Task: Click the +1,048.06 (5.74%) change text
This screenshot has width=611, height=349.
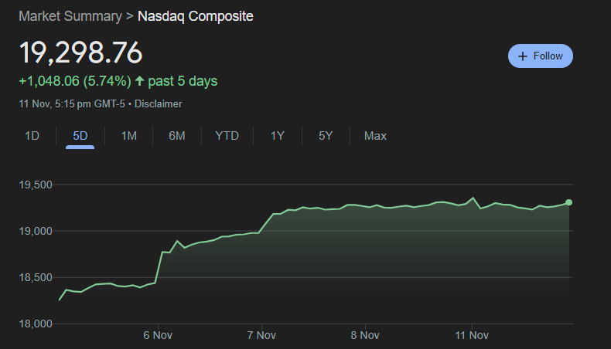Action: [x=75, y=81]
